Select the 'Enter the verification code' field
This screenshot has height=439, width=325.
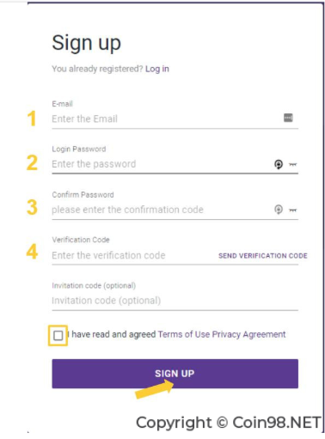click(x=133, y=255)
